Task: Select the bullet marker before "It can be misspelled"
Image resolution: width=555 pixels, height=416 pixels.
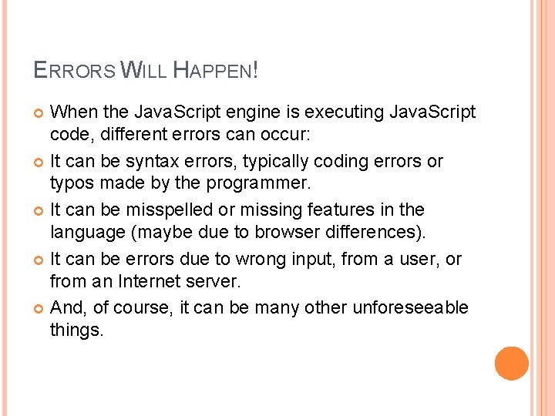Action: 39,210
